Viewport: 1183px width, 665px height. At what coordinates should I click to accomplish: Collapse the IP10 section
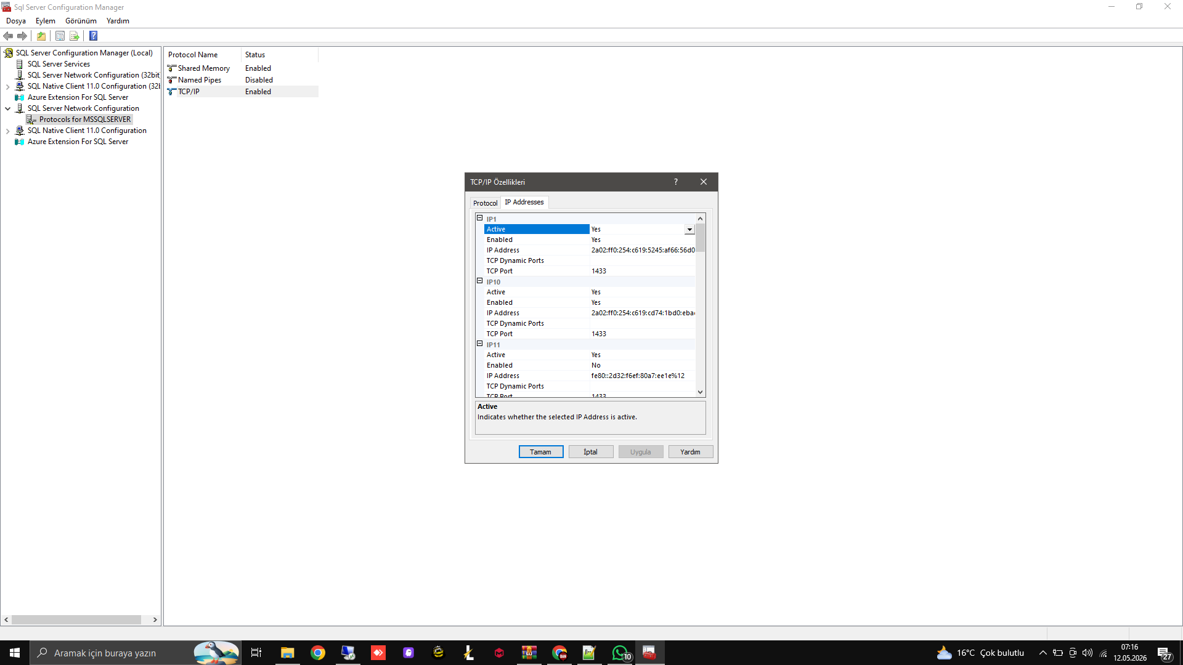pos(480,281)
